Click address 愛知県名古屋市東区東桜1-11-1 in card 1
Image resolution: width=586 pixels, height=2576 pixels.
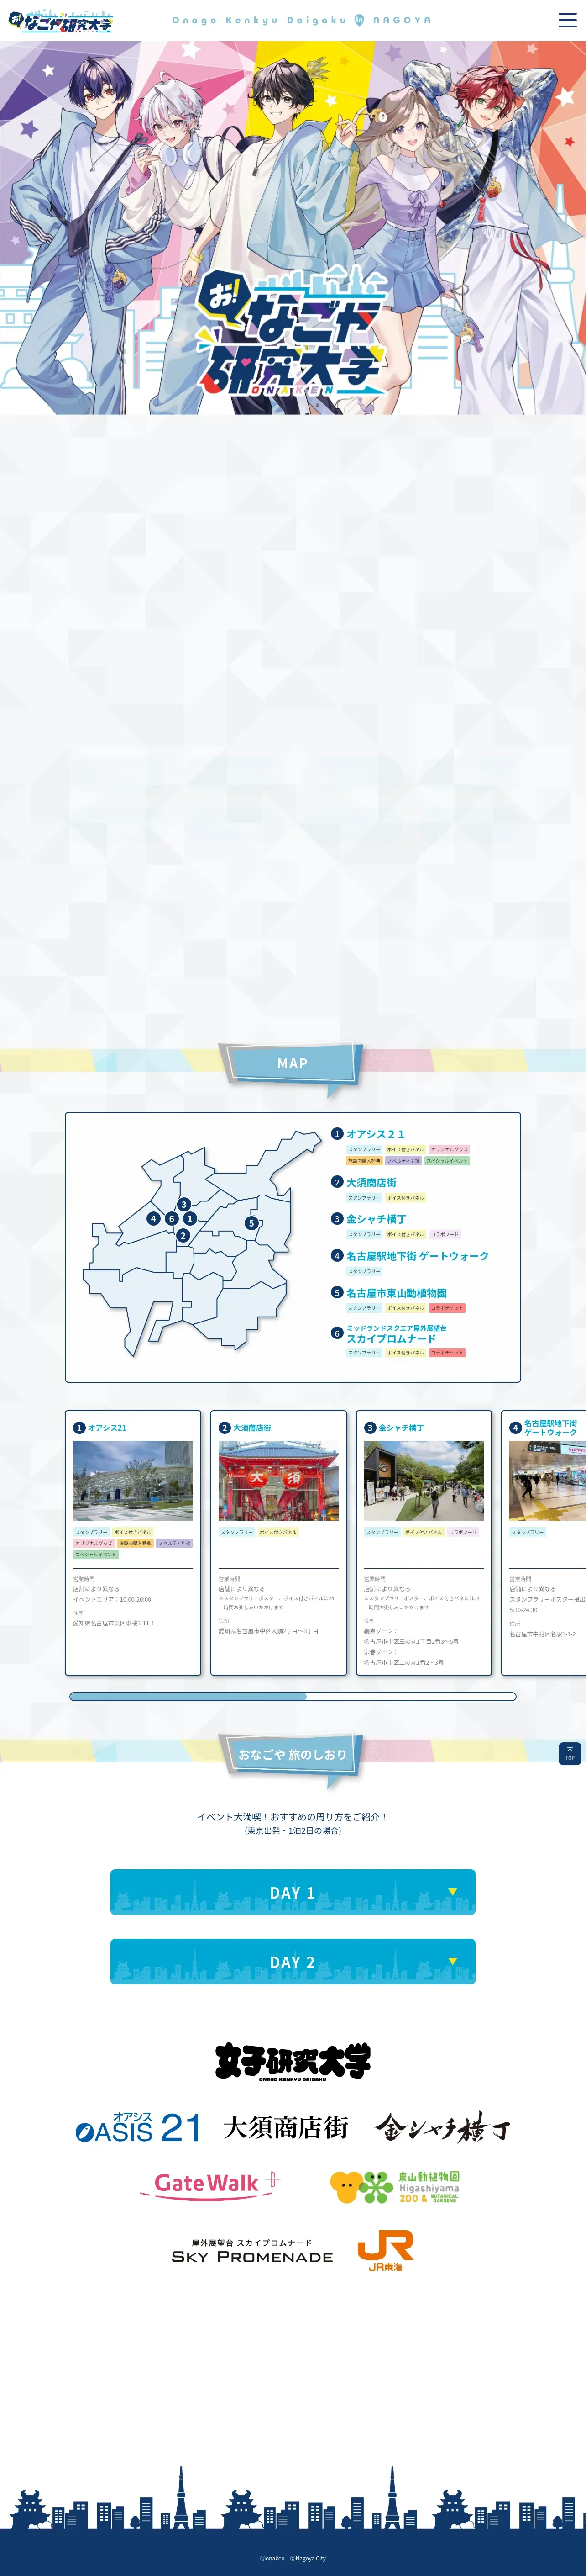pyautogui.click(x=114, y=1624)
